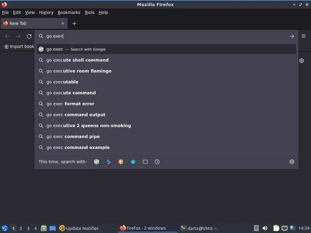Select the New Tab tab
311x233 pixels.
pos(34,23)
